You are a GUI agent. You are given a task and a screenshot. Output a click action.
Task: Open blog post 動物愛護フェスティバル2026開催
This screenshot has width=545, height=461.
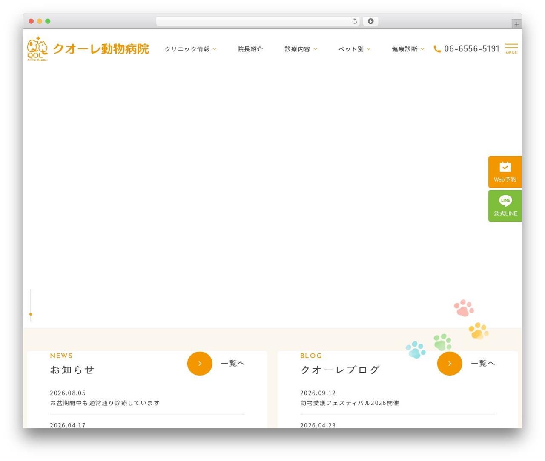[x=350, y=403]
